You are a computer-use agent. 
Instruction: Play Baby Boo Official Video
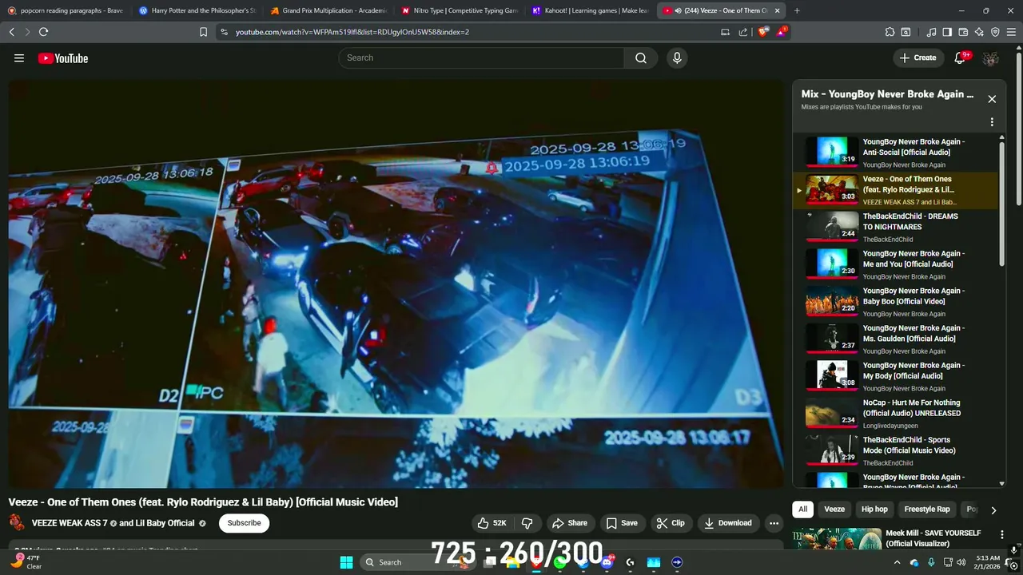click(895, 302)
